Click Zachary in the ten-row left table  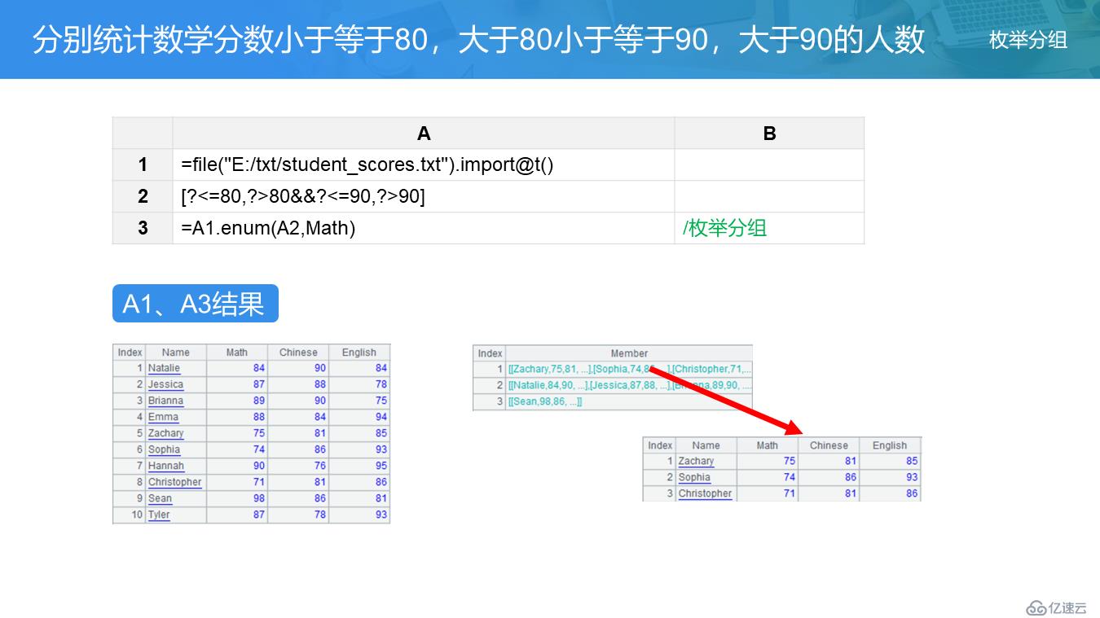165,433
